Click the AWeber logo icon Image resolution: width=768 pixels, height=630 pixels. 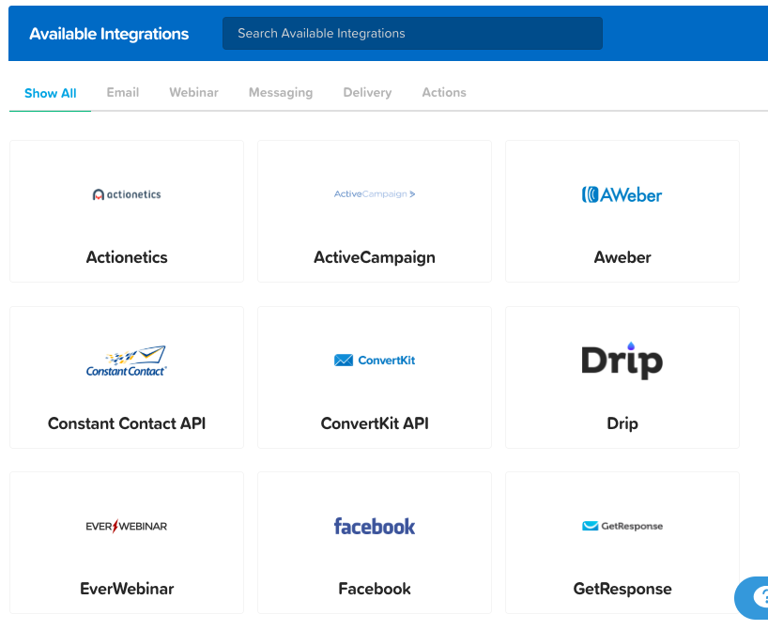(622, 195)
